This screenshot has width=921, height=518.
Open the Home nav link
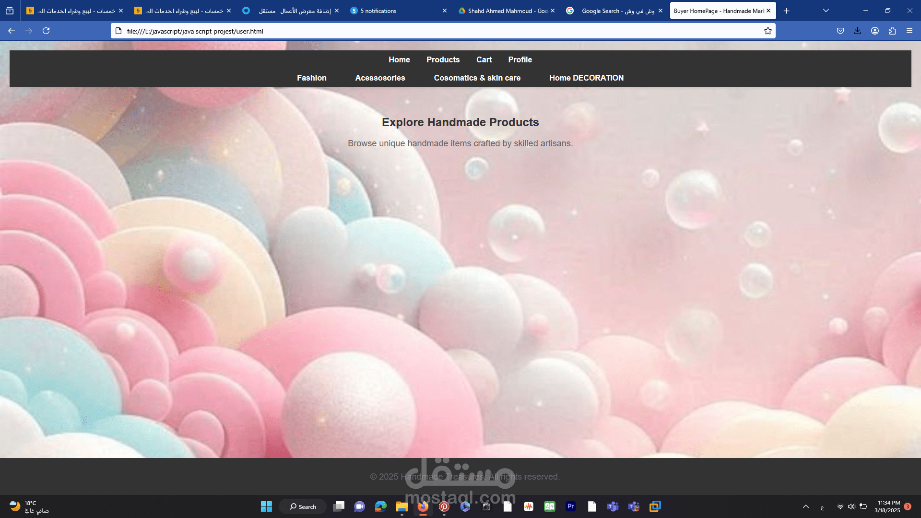[399, 59]
